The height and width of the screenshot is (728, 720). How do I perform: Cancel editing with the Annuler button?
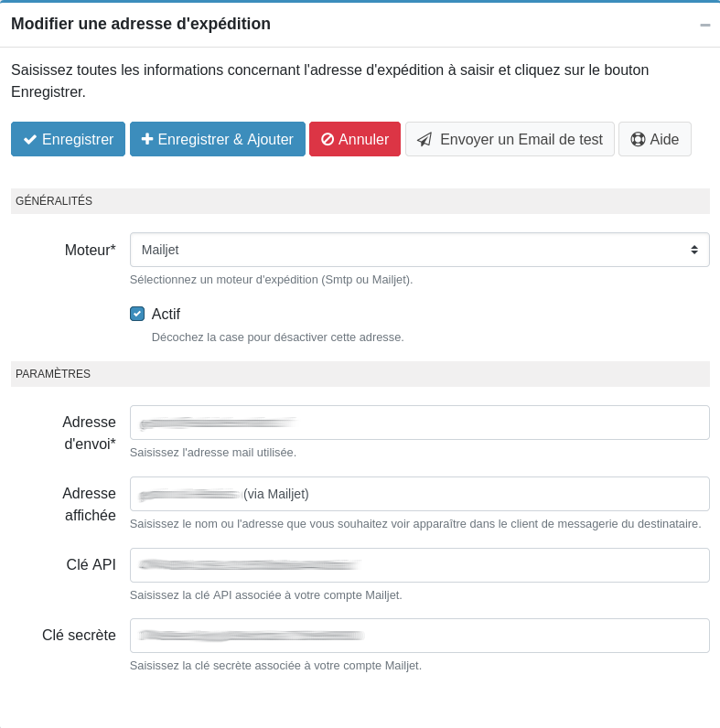tap(355, 139)
